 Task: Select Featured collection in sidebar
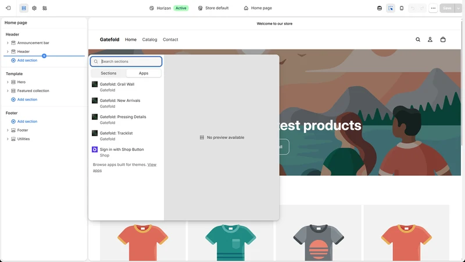tap(33, 91)
